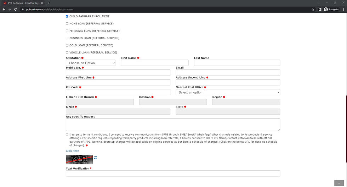This screenshot has width=347, height=187.
Task: Bookmark this page with star icon
Action: pos(313,10)
